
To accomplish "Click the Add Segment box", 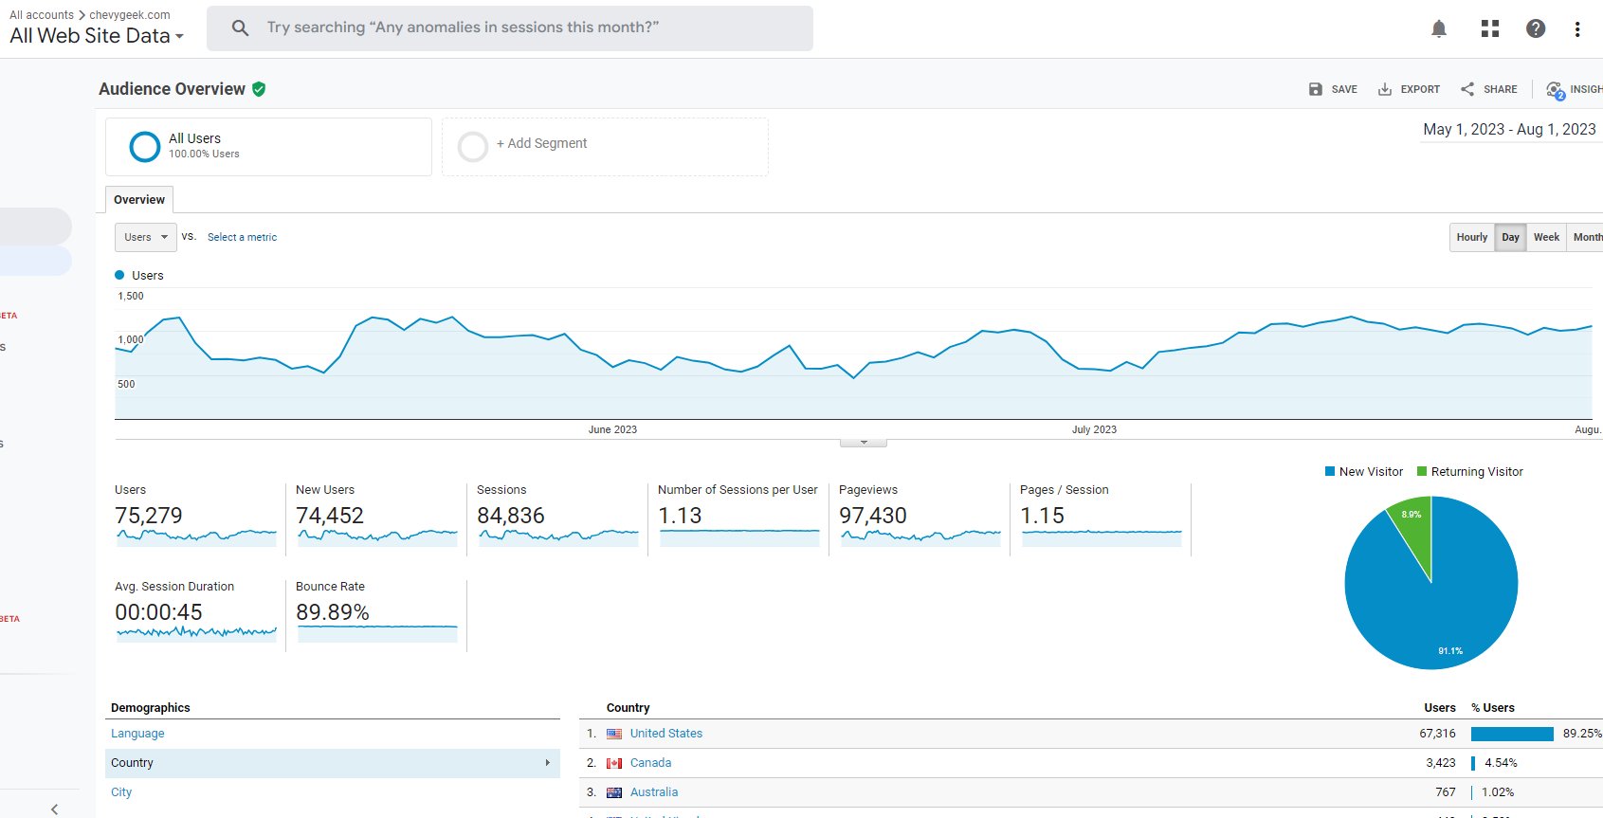I will pyautogui.click(x=605, y=146).
